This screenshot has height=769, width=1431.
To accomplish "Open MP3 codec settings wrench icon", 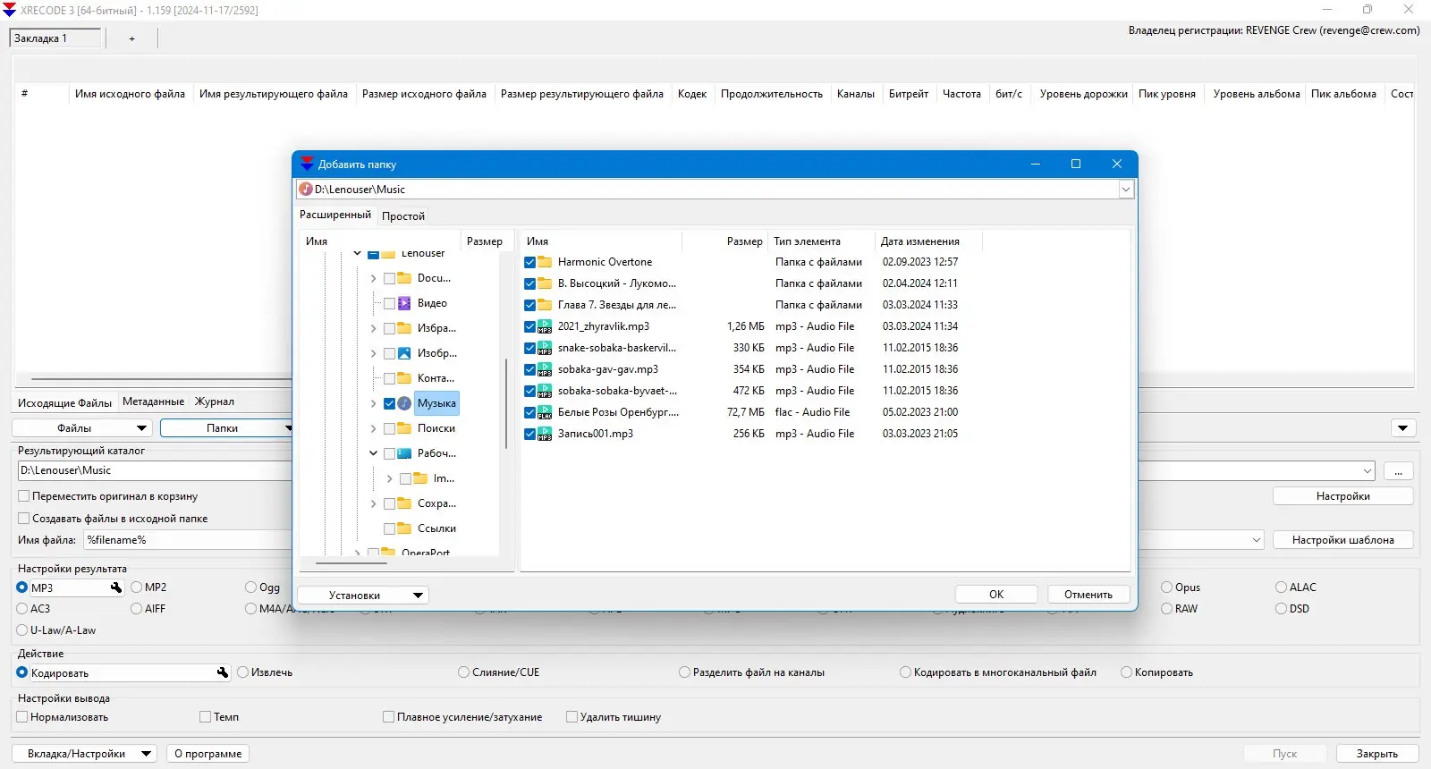I will point(116,587).
